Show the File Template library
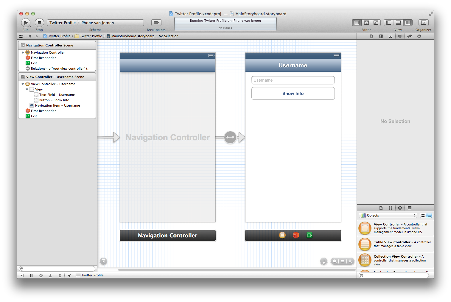This screenshot has height=302, width=451. pos(381,208)
